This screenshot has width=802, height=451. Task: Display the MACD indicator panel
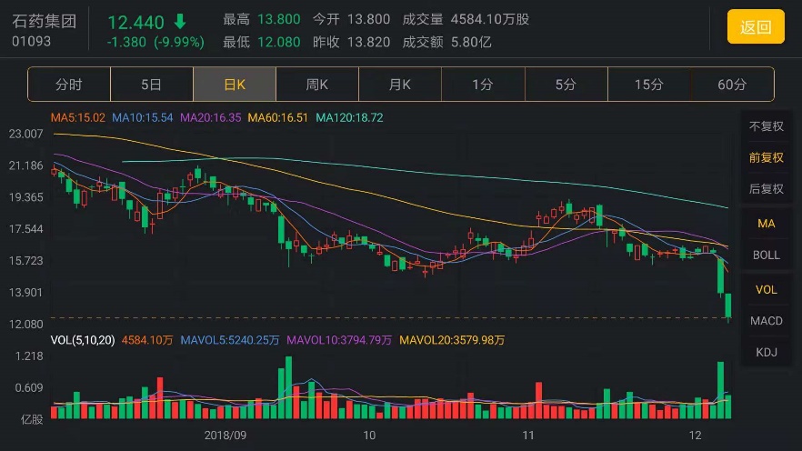coord(766,321)
